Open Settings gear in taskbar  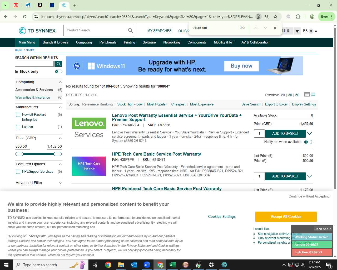coord(211,265)
